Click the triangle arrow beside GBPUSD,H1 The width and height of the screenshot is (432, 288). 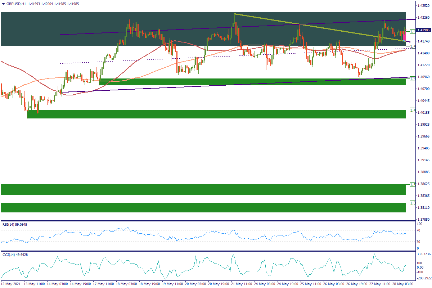tap(3, 4)
